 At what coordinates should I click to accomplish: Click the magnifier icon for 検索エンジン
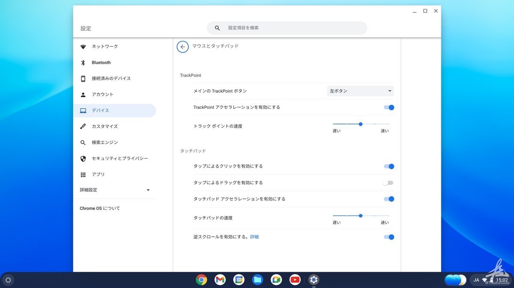(83, 143)
